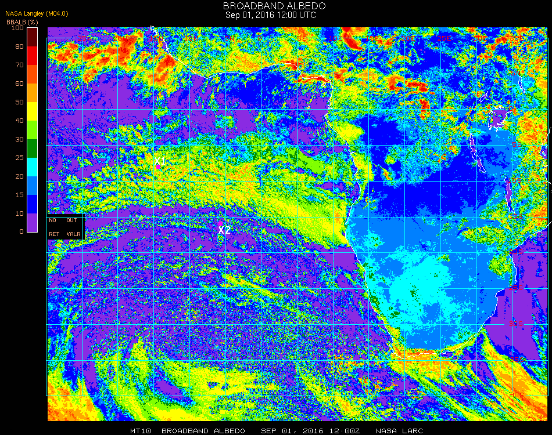552x435 pixels.
Task: Click the '30' colorbar tick value
Action: point(19,140)
